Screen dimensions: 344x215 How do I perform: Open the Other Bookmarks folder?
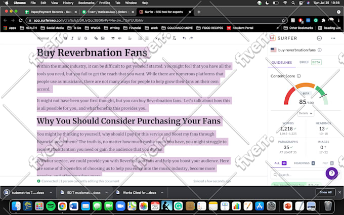coord(298,28)
